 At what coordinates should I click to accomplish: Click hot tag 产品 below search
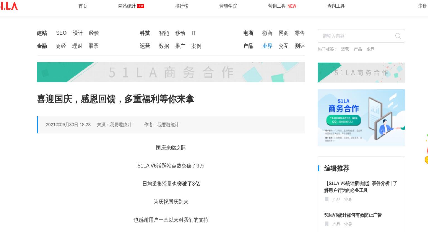(358, 49)
